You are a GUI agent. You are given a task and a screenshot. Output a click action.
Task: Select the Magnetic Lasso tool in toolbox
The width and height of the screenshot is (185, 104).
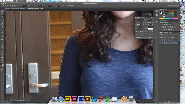pyautogui.click(x=2, y=16)
